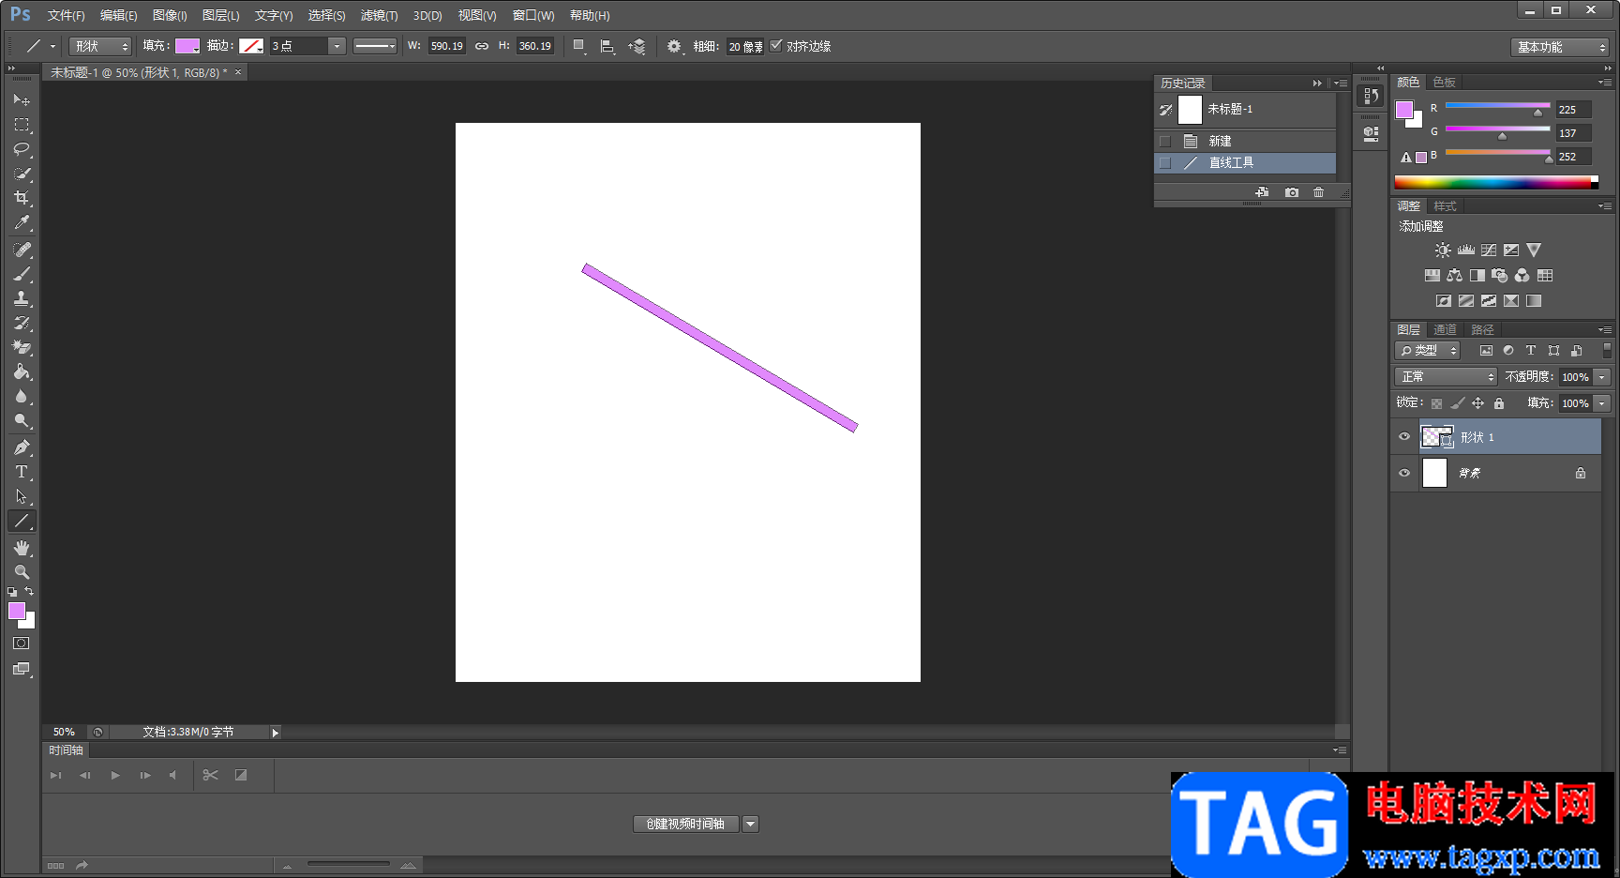Open path alignment options
The image size is (1620, 878).
607,46
